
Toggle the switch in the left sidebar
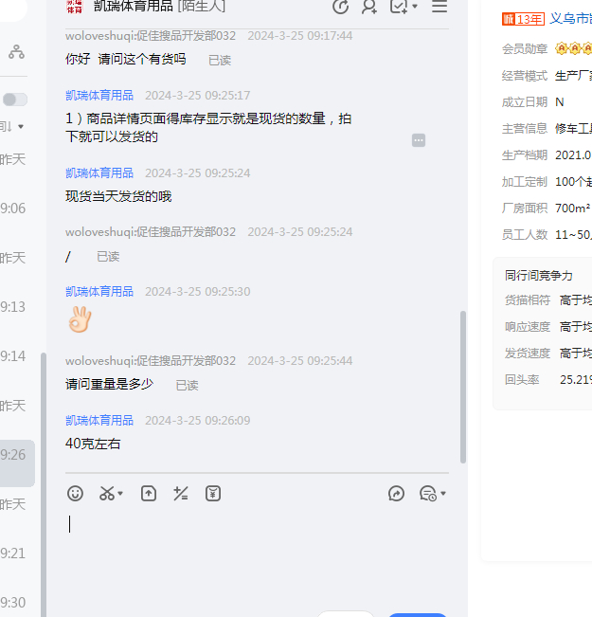click(x=15, y=100)
